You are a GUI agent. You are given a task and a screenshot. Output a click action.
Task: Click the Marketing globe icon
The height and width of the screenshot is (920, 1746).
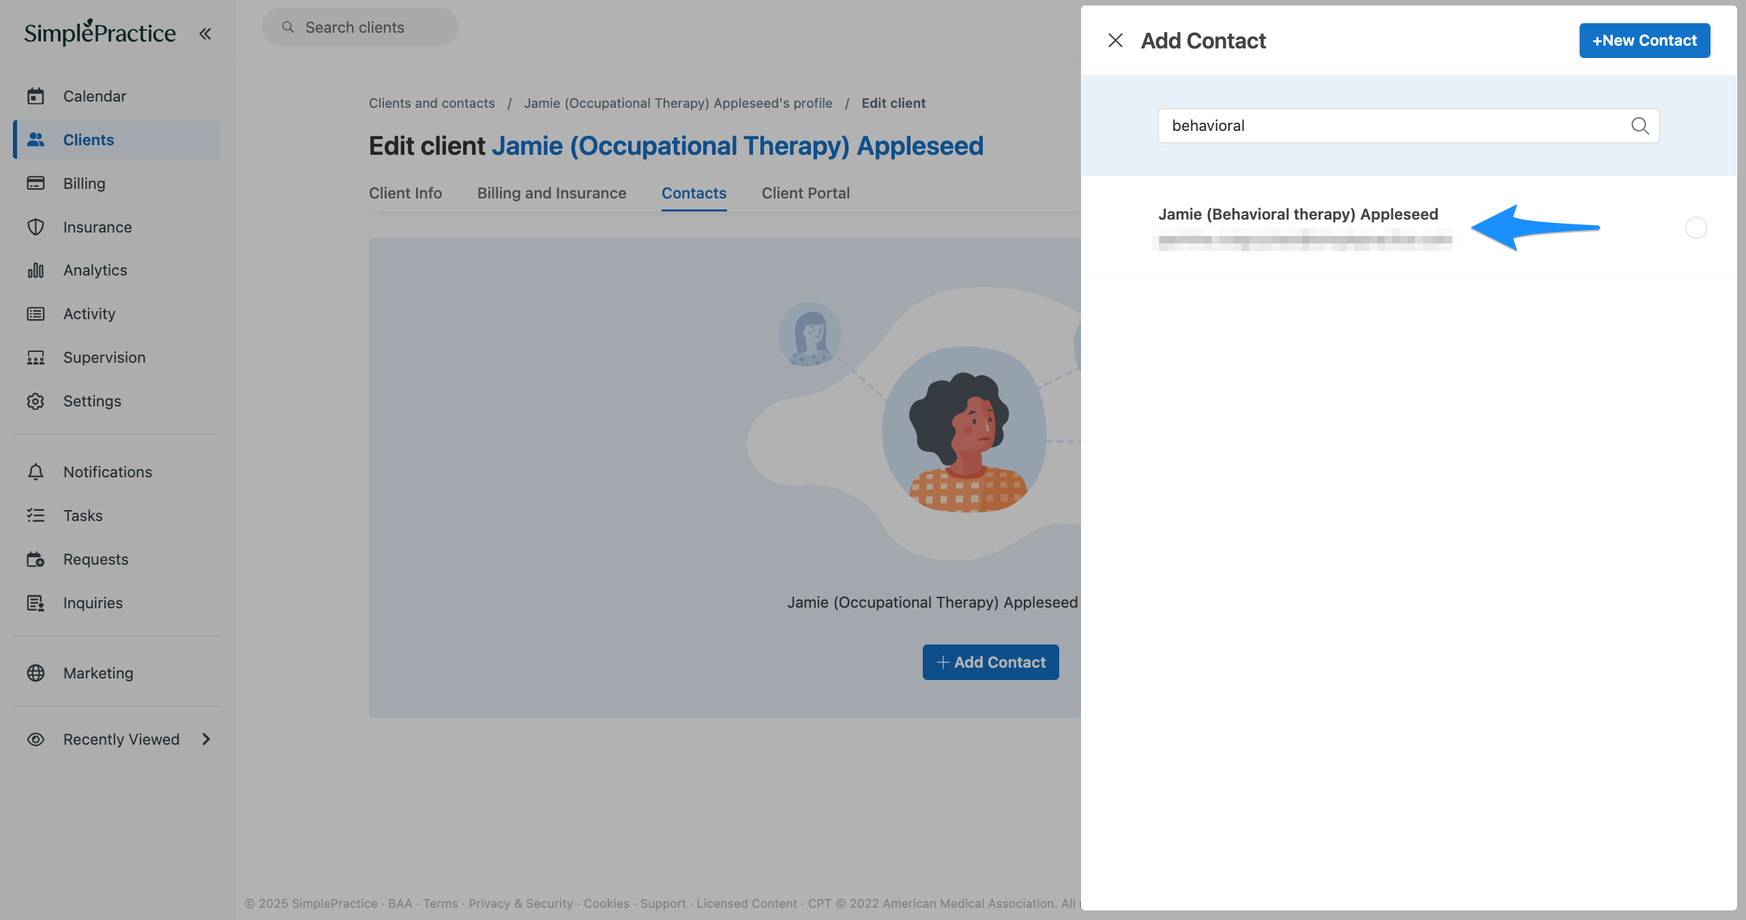(x=35, y=673)
